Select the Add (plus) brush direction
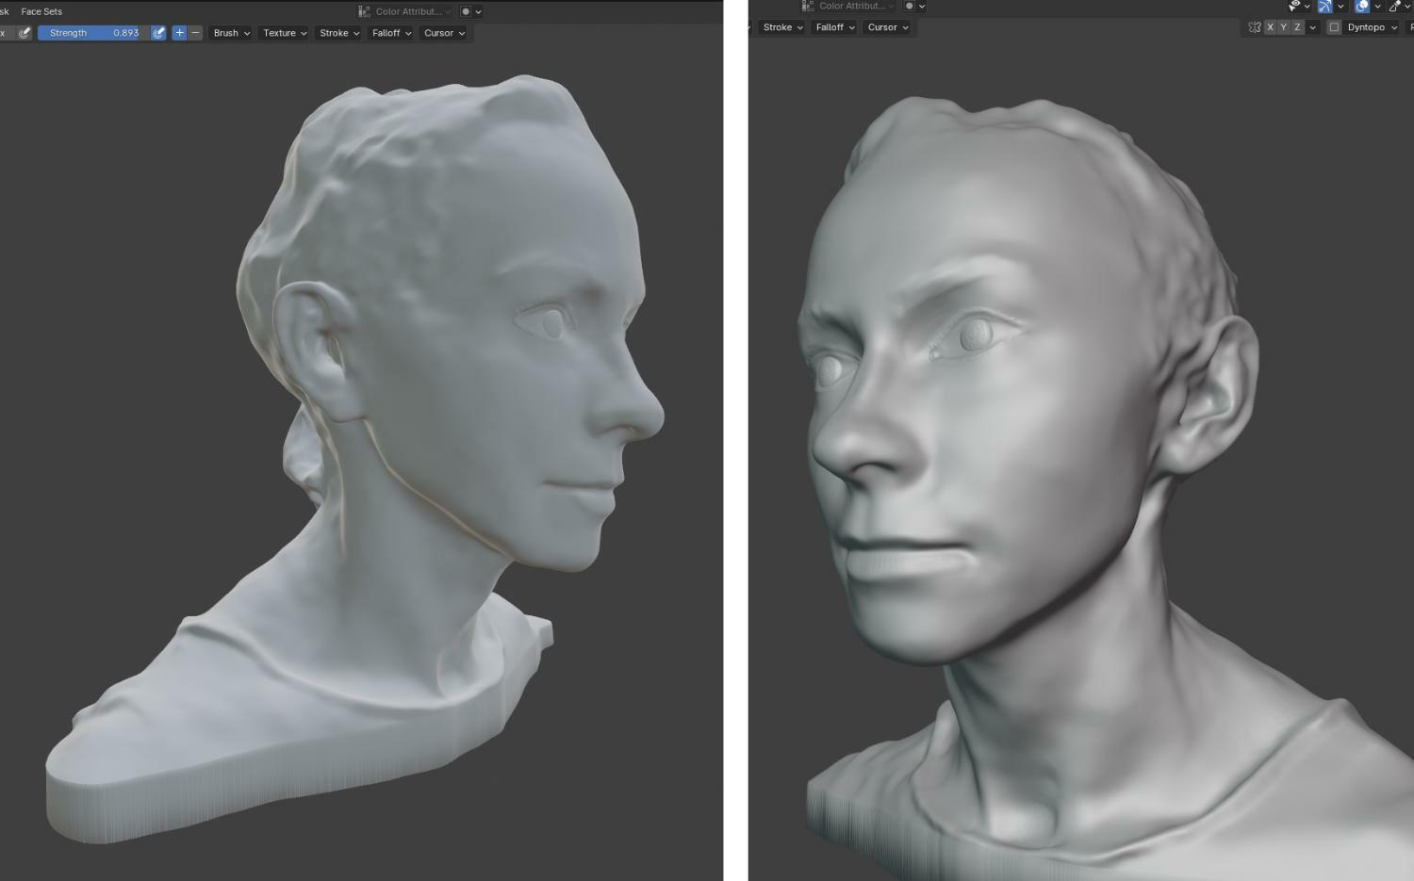This screenshot has height=881, width=1414. tap(179, 33)
